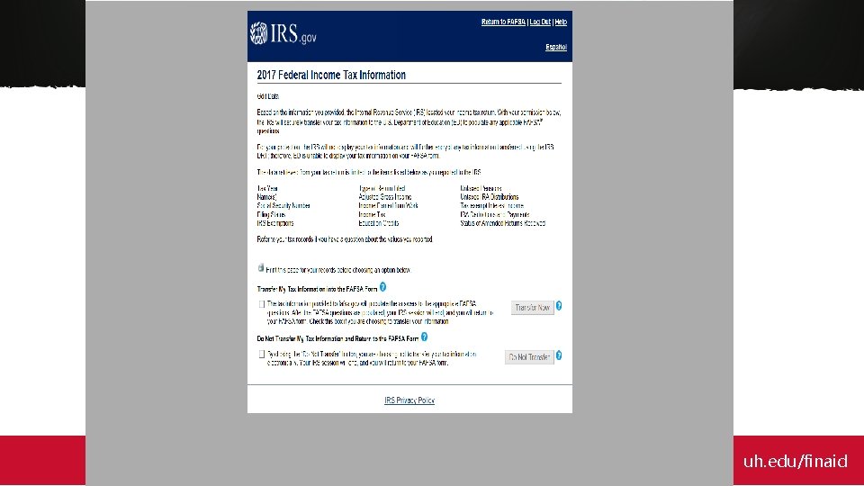Switch language with Español link
Viewport: 864px width, 486px height.
pyautogui.click(x=556, y=48)
